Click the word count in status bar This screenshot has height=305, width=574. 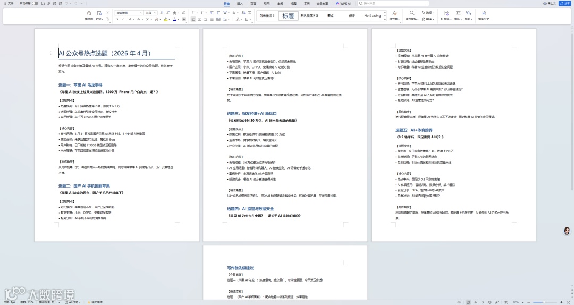click(x=27, y=302)
